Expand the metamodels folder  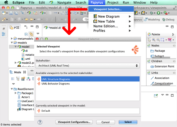click(x=12, y=38)
